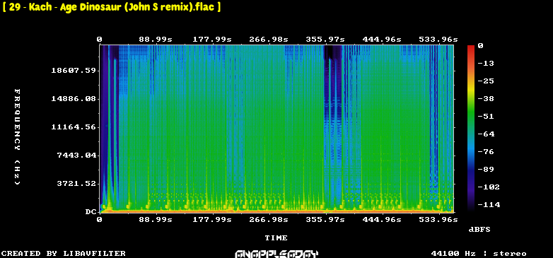Click the CREATED BY LIBAVFILTER text
Image resolution: width=553 pixels, height=258 pixels.
coord(64,254)
